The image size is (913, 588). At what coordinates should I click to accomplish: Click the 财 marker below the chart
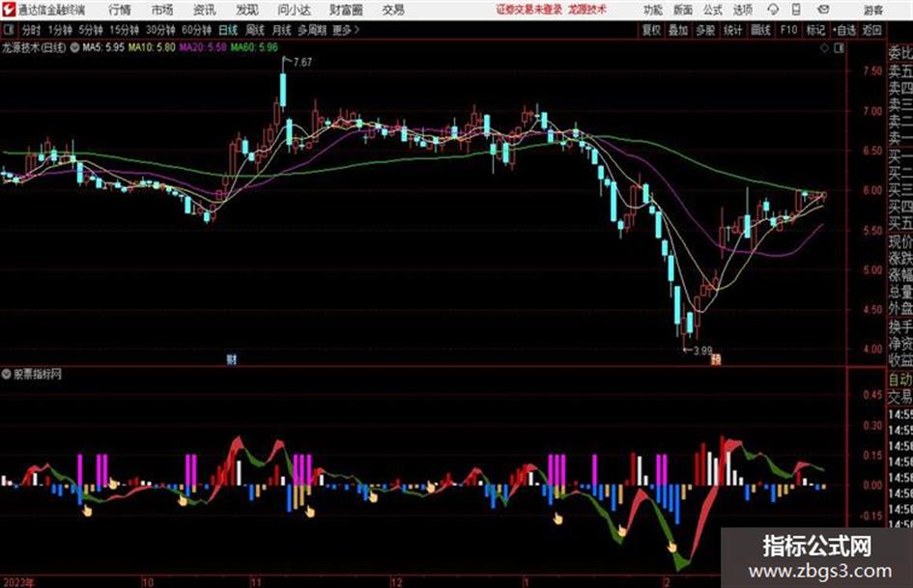(x=232, y=359)
